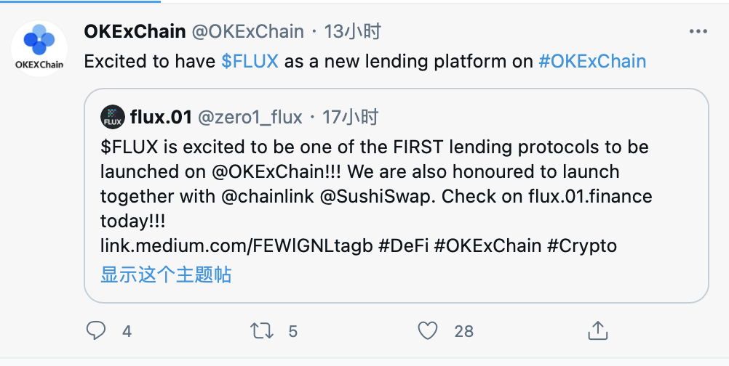Open the quoted tweet body text
The image size is (729, 366).
point(374,172)
